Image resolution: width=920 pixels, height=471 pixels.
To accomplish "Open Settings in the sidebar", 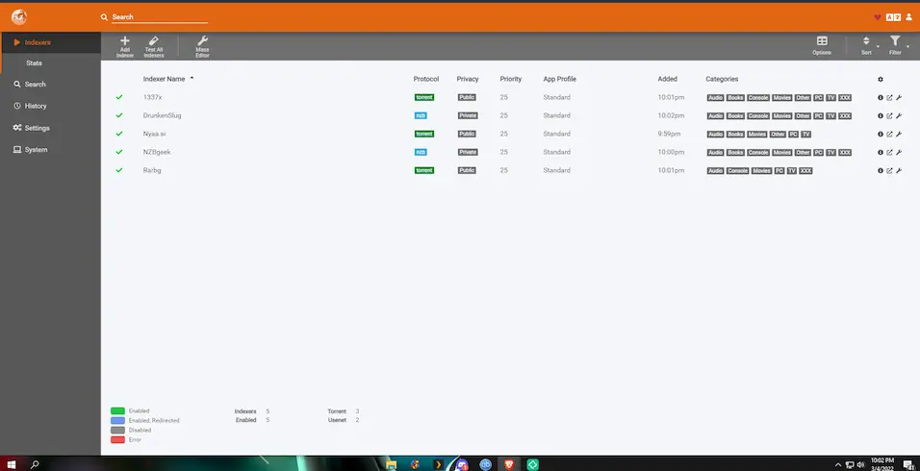I will (37, 128).
